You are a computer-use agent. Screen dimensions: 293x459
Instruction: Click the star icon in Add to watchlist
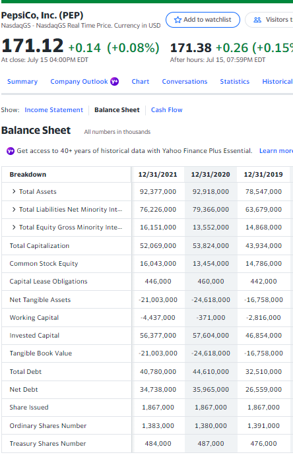click(x=178, y=20)
